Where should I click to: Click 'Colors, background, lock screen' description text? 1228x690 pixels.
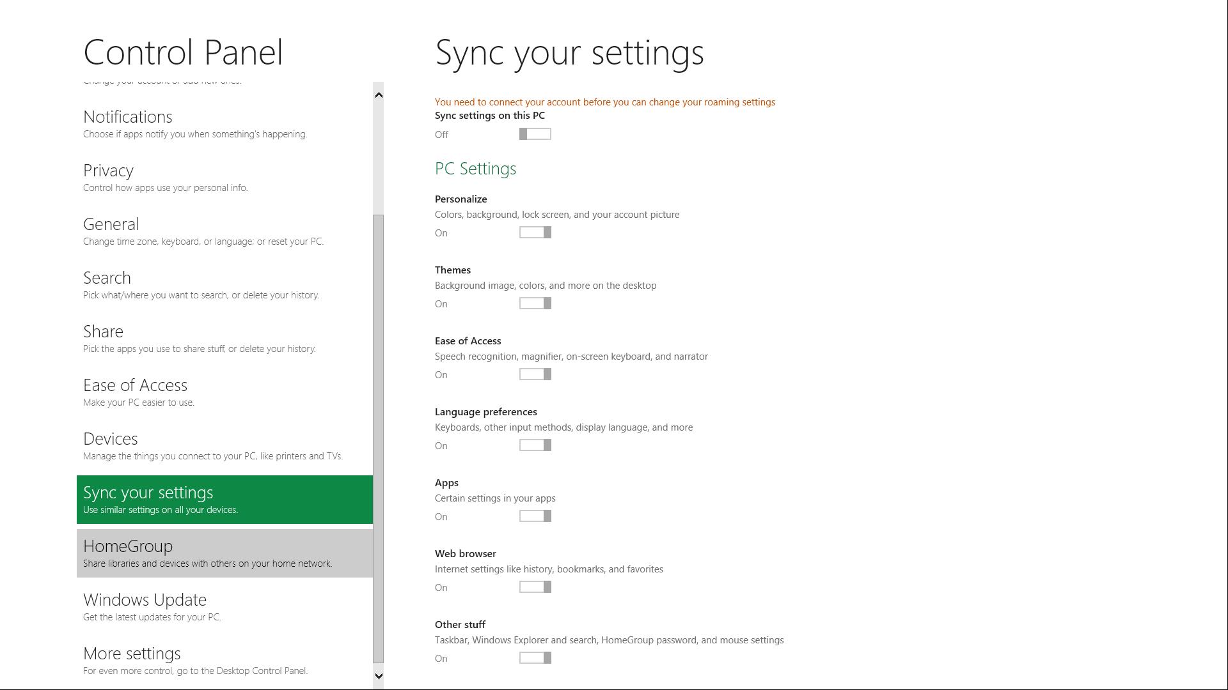coord(557,215)
